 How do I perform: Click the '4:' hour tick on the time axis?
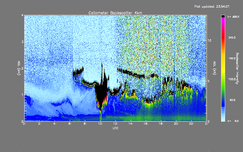pyautogui.click(x=55, y=124)
